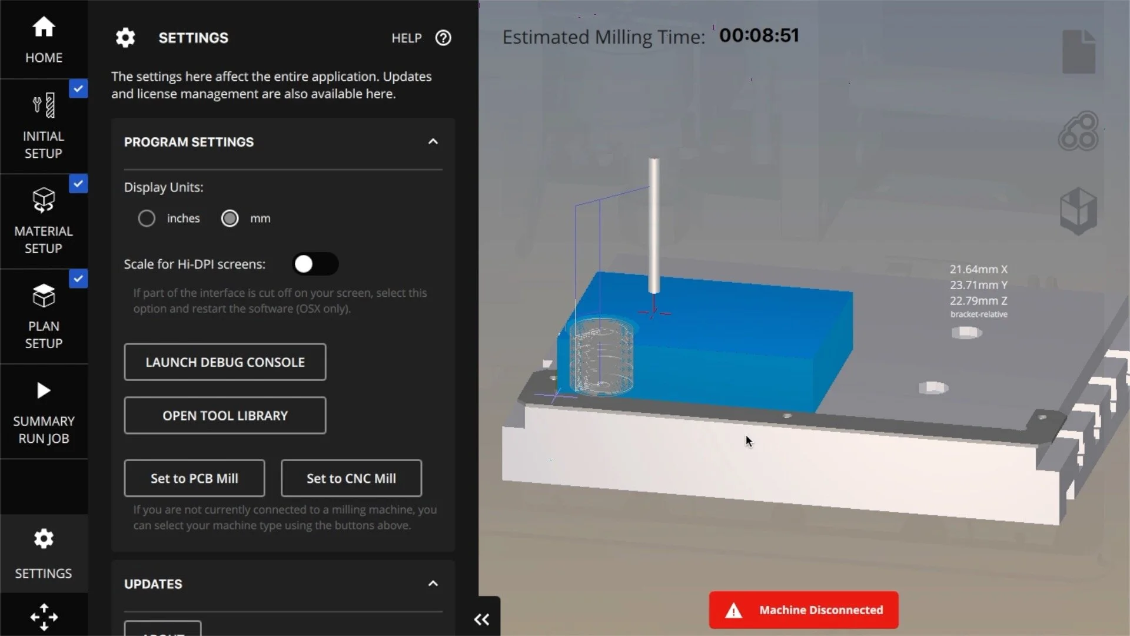Collapse the Program Settings section
The height and width of the screenshot is (636, 1130).
coord(433,142)
